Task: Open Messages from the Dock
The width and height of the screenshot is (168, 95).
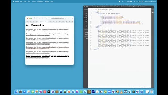Action: pos(33,92)
